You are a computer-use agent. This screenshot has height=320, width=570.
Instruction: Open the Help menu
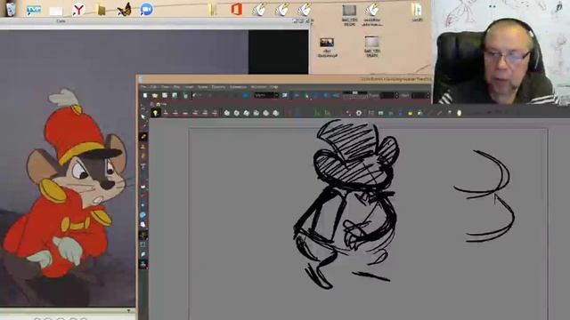[x=274, y=87]
